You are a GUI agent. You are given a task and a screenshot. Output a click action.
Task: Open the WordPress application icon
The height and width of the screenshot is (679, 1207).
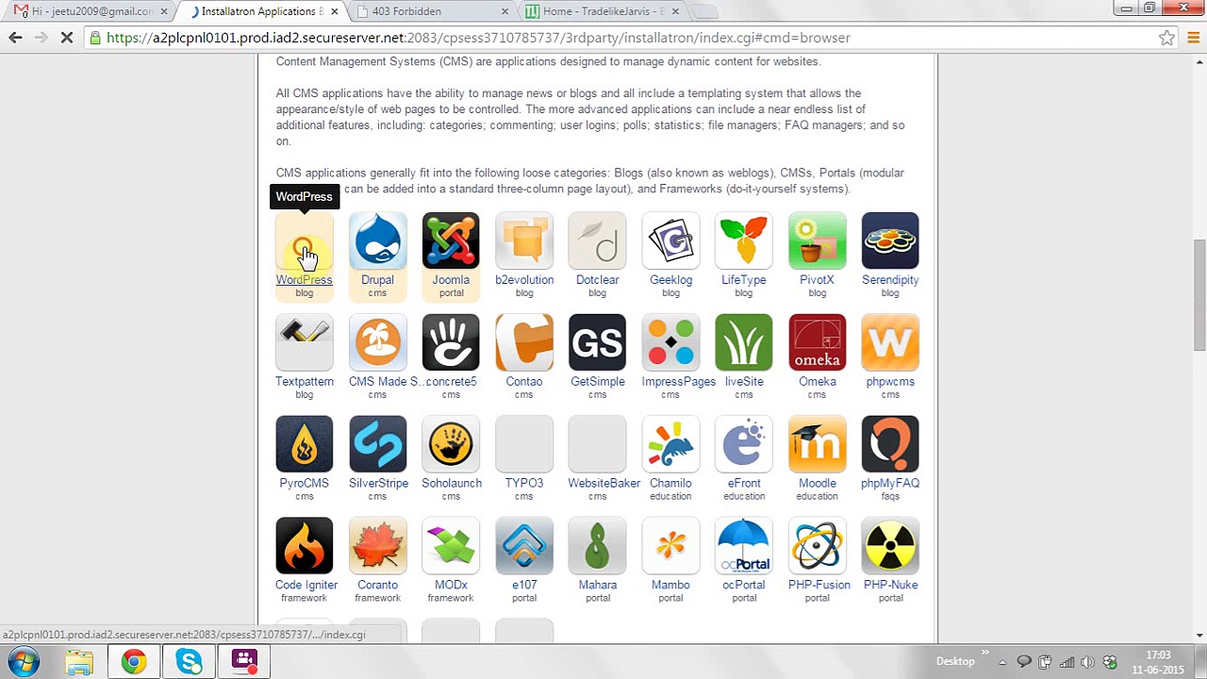(304, 241)
